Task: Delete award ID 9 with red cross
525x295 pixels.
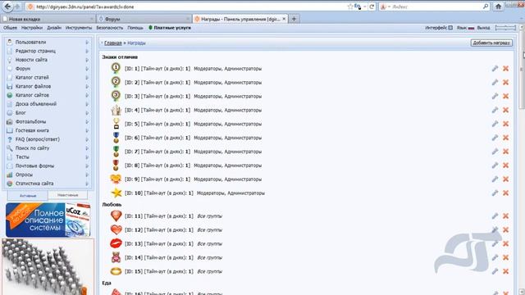Action: (505, 179)
